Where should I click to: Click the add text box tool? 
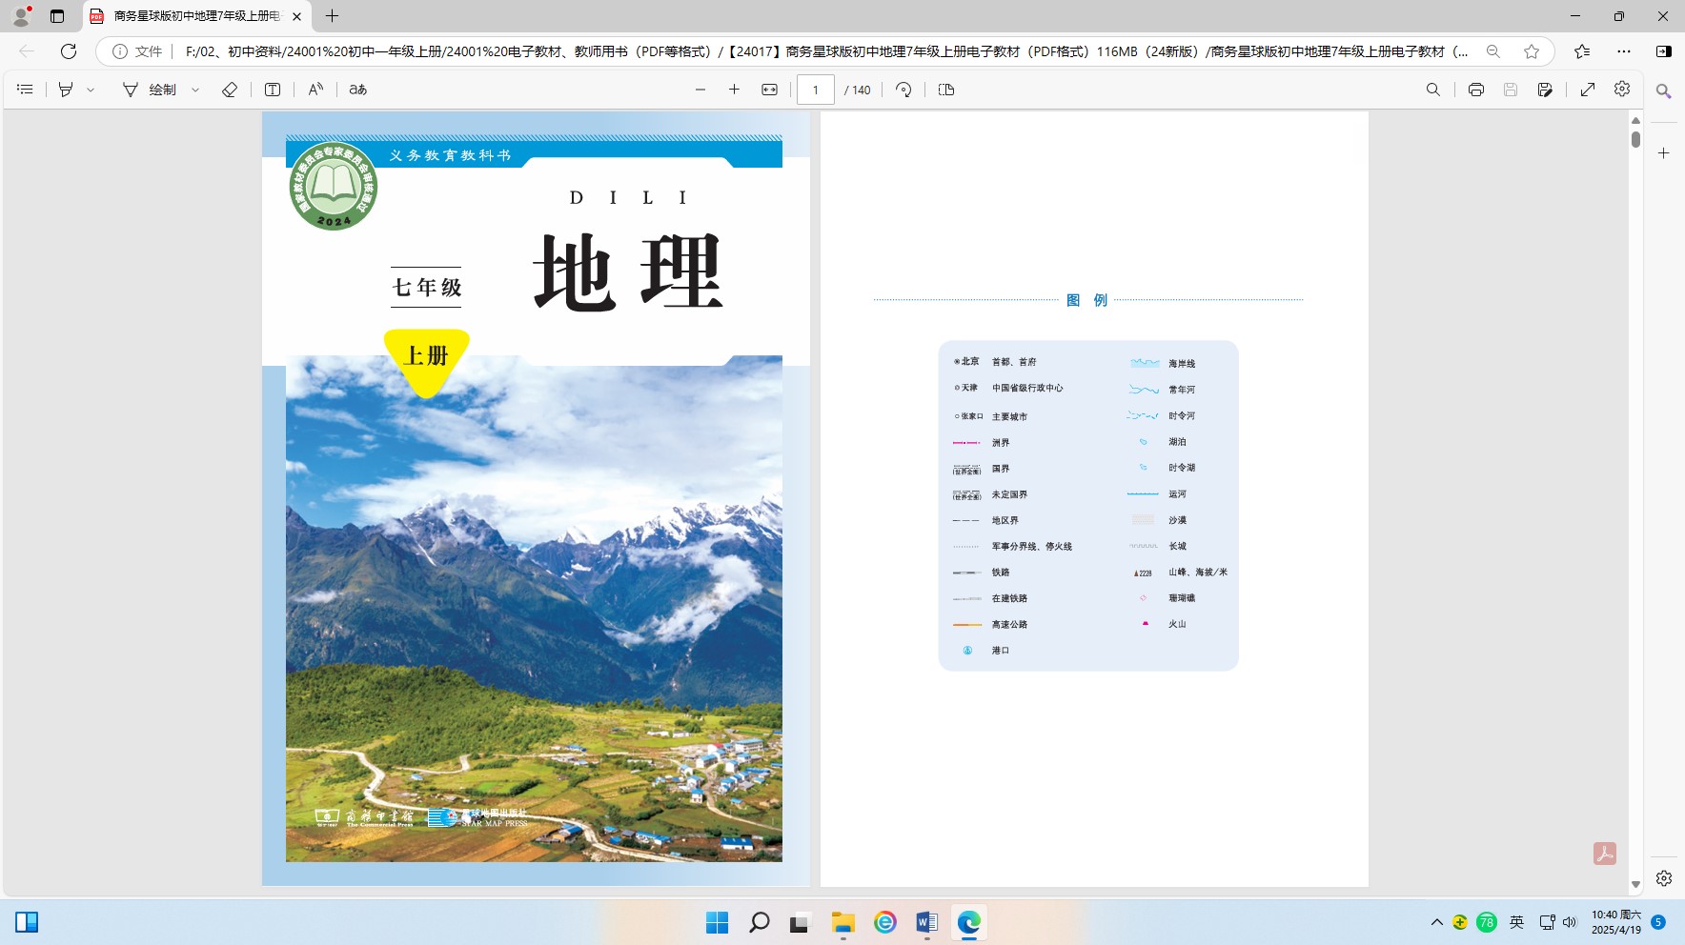(273, 90)
